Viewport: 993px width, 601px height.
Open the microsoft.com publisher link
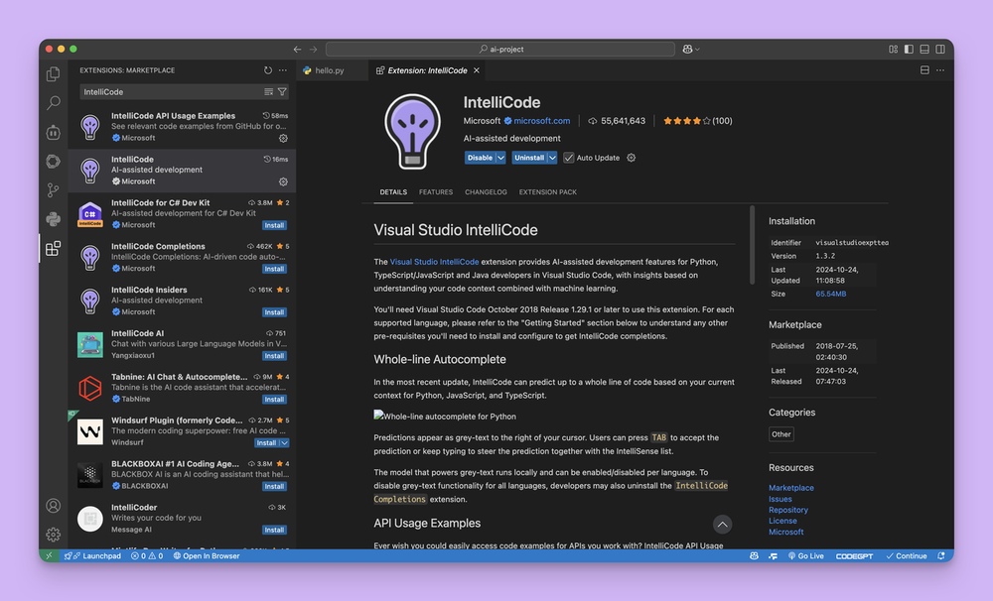(541, 121)
